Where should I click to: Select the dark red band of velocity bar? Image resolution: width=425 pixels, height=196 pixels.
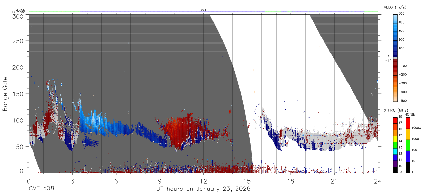coord(395,62)
